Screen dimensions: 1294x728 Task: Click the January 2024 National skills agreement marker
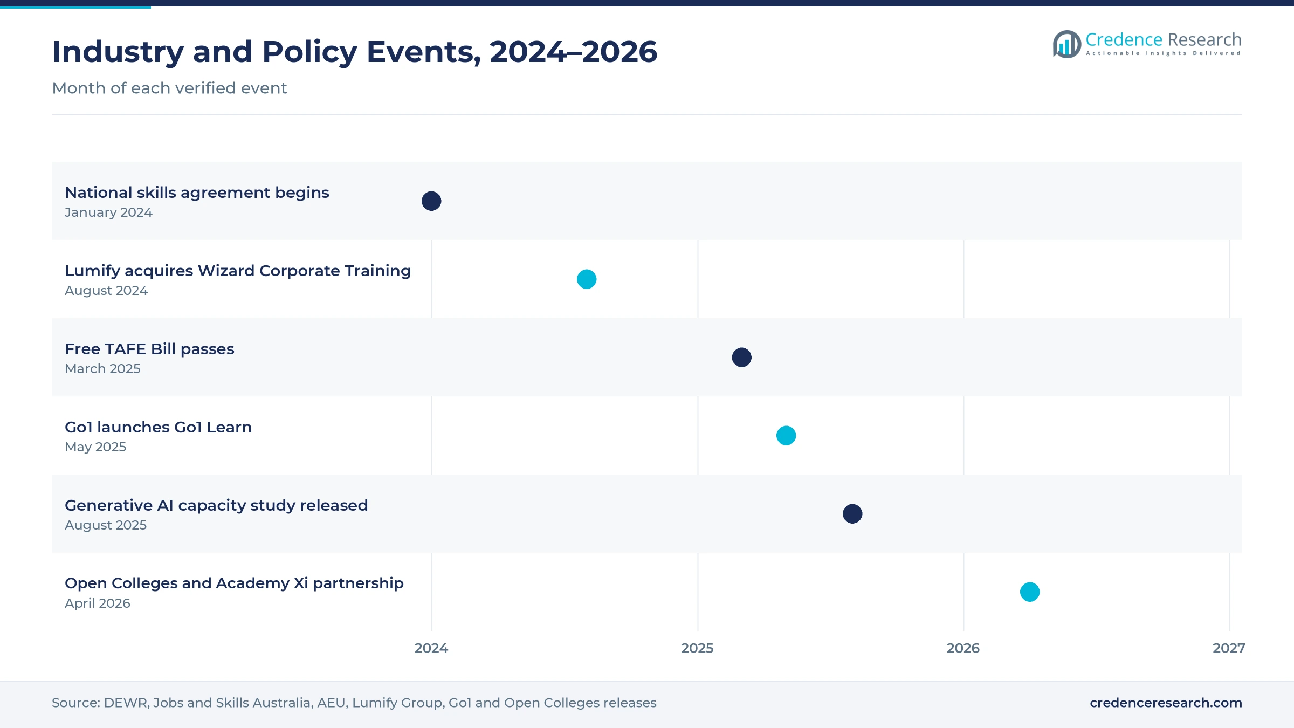[431, 201]
